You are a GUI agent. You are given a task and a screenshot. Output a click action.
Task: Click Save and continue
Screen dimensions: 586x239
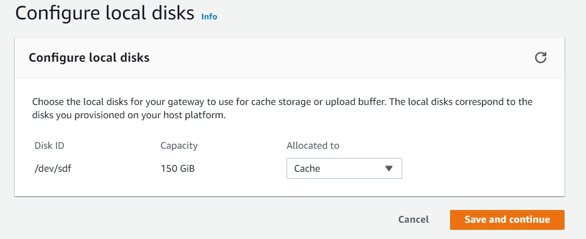pyautogui.click(x=507, y=220)
